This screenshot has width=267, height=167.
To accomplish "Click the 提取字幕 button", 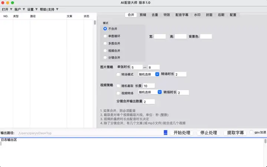I will coord(235,133).
